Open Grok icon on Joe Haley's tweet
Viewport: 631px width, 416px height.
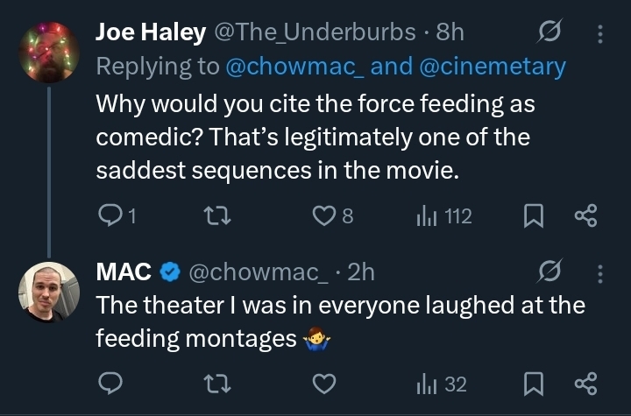pyautogui.click(x=550, y=33)
